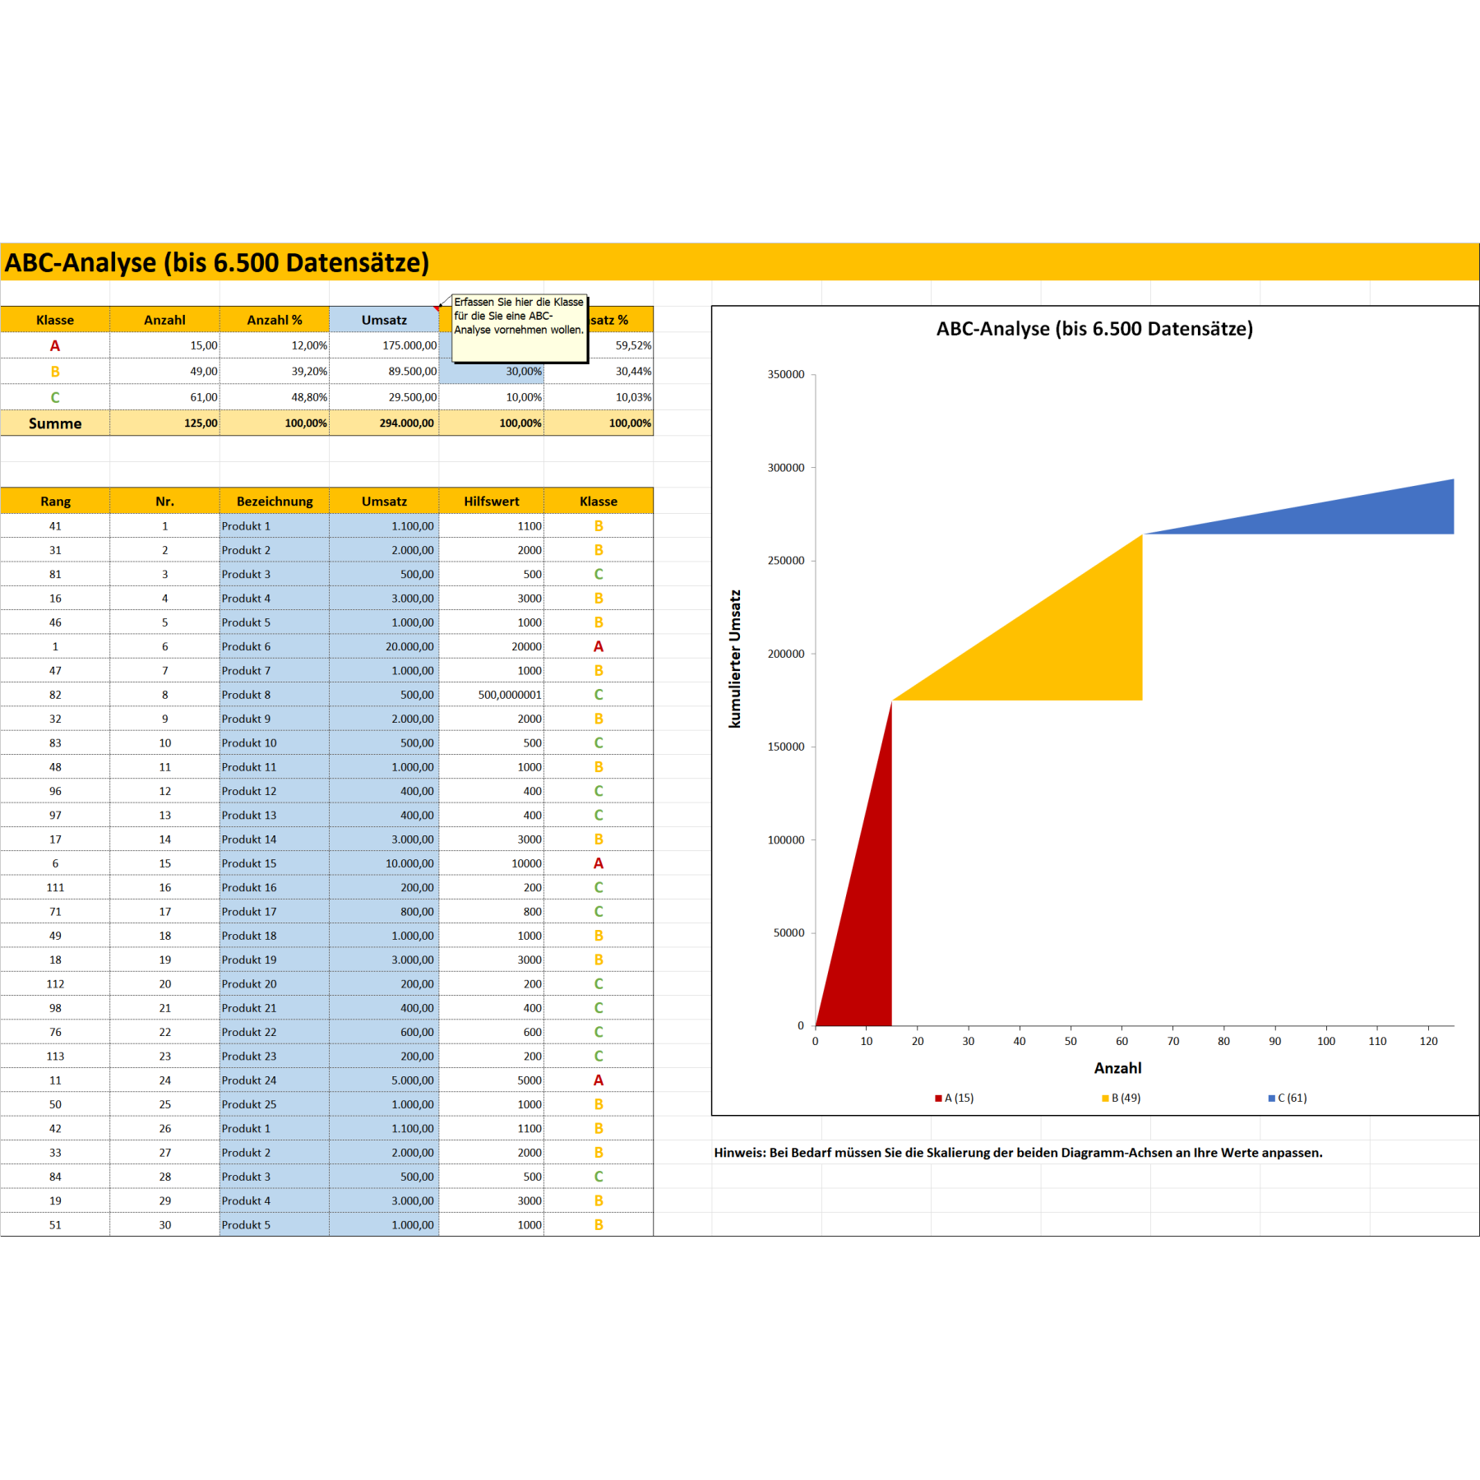Click the red A (15) legend marker

(938, 1098)
